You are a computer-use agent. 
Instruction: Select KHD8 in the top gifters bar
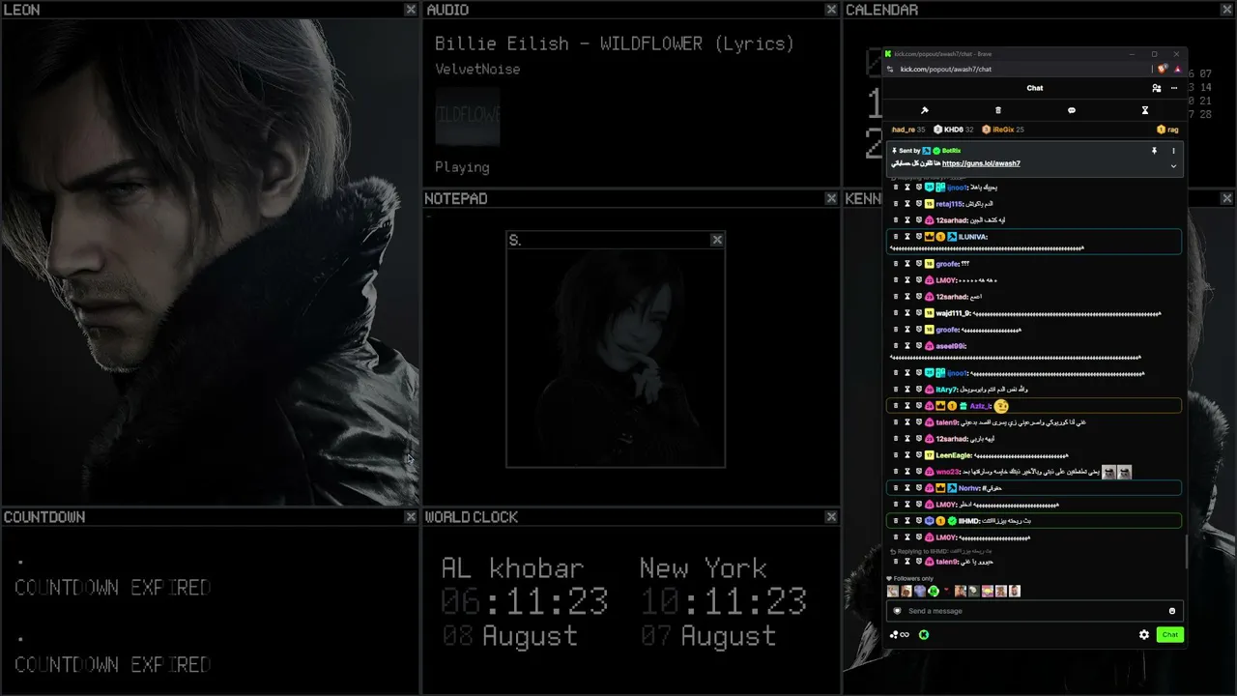tap(954, 130)
